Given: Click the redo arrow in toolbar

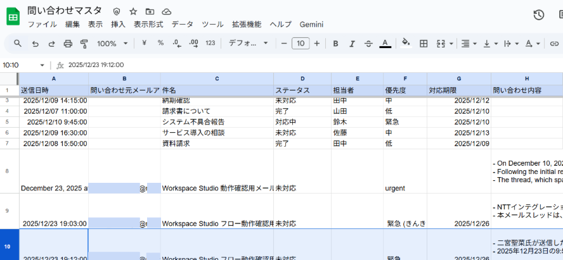Looking at the screenshot, I should pos(51,44).
